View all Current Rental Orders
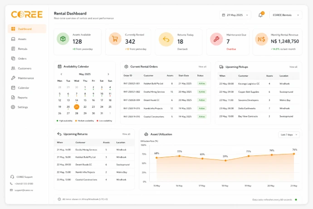The image size is (313, 209). click(x=202, y=67)
